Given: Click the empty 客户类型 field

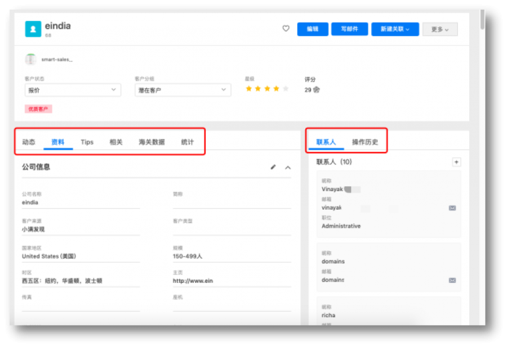Looking at the screenshot, I should click(232, 229).
